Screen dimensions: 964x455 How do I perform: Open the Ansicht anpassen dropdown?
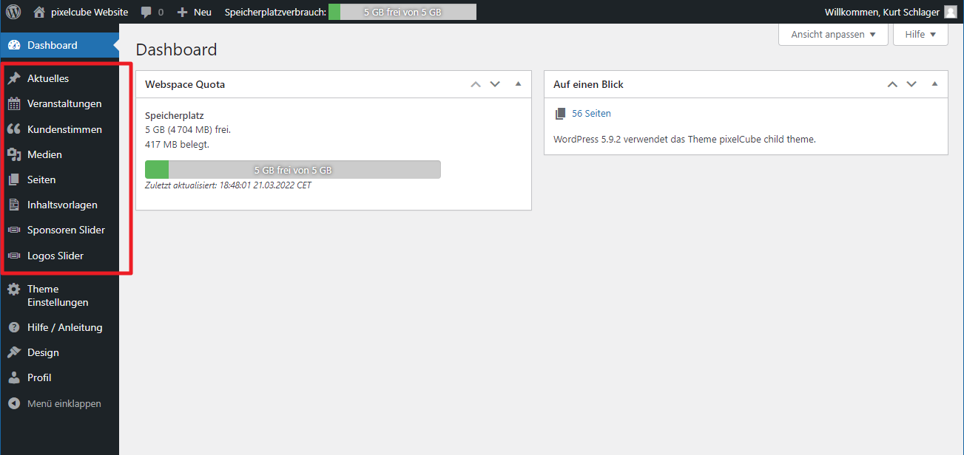[x=833, y=34]
